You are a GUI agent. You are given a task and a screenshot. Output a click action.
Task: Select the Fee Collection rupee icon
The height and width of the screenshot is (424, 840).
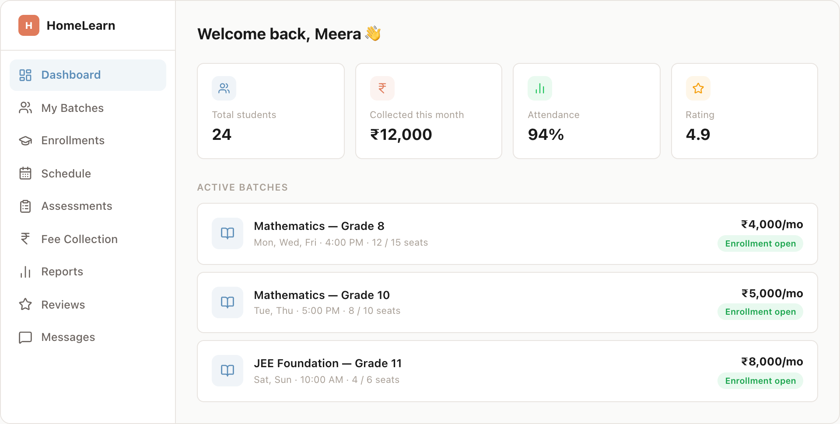(x=25, y=239)
